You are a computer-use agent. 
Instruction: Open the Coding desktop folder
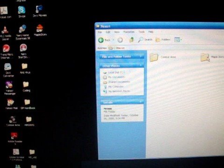(x=26, y=86)
